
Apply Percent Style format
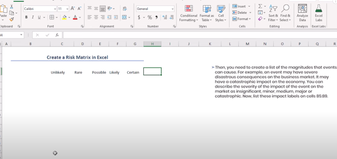click(x=150, y=18)
